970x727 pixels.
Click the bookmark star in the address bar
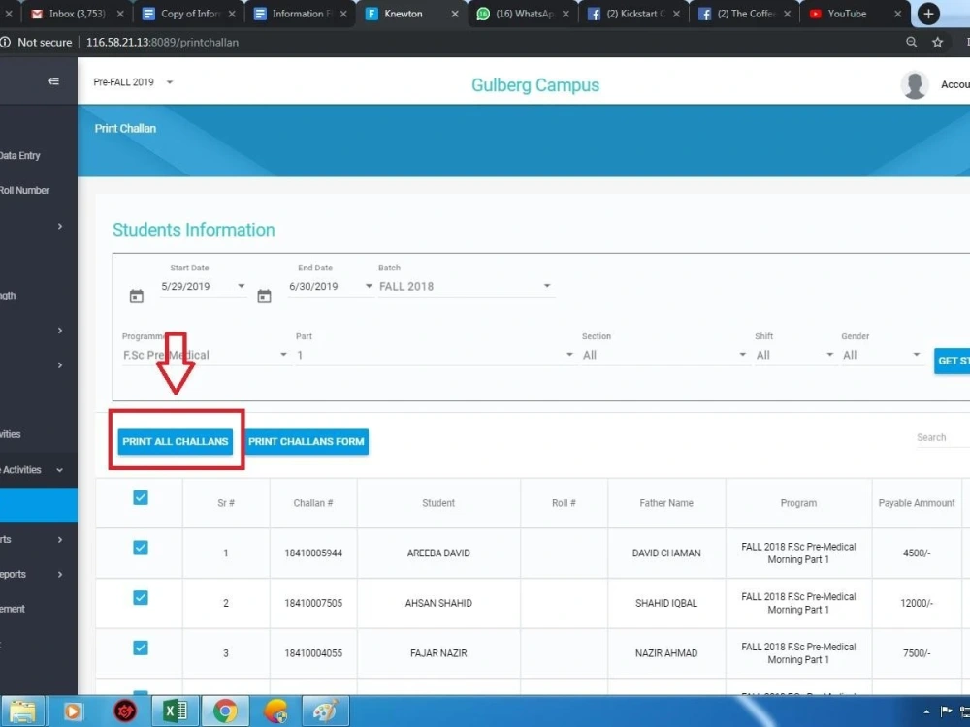pyautogui.click(x=937, y=42)
